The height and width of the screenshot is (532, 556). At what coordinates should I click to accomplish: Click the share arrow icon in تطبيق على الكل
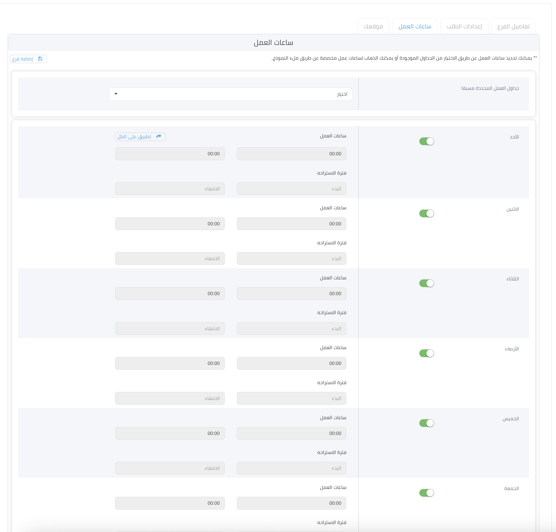tap(159, 136)
